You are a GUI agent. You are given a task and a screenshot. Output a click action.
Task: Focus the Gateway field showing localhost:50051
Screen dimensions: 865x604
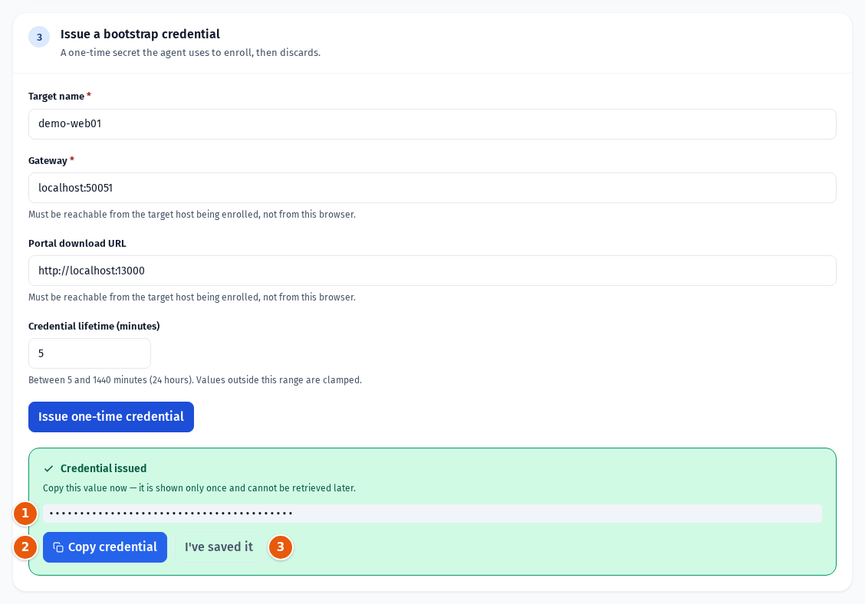click(x=432, y=188)
